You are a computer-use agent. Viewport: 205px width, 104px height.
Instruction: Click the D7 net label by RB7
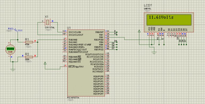(113, 48)
